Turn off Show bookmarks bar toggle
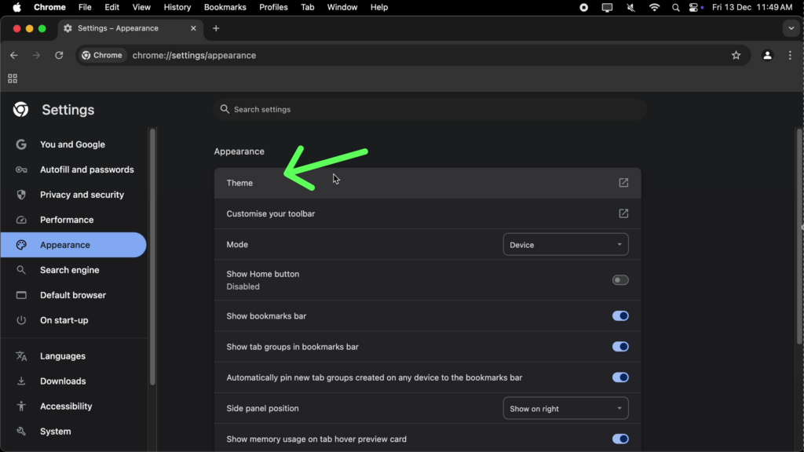 (x=620, y=316)
